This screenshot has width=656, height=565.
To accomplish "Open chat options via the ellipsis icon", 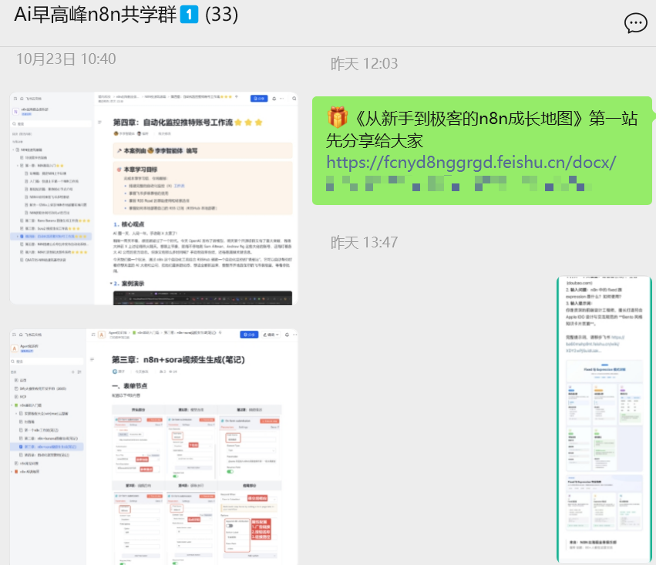I will [x=635, y=24].
